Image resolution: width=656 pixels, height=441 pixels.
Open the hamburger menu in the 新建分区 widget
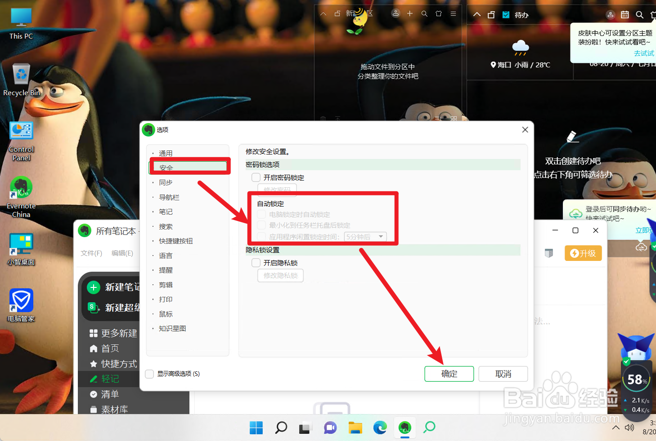click(x=453, y=13)
